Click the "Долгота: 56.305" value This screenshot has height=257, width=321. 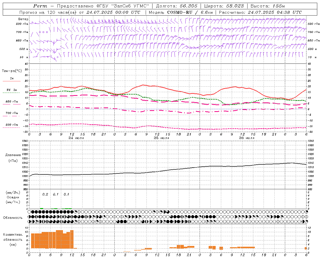coord(177,6)
